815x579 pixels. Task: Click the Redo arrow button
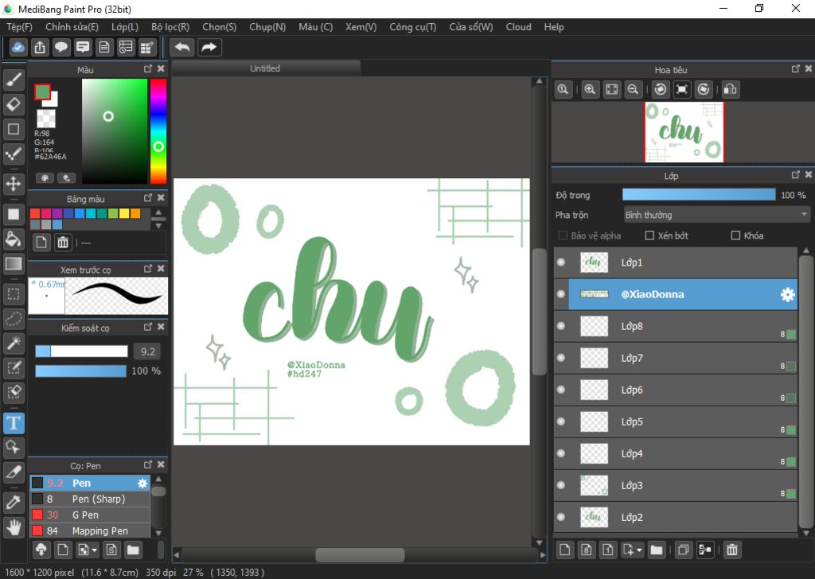click(209, 47)
